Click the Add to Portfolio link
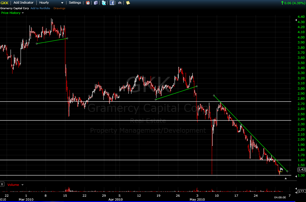This screenshot has height=202, width=306. click(40, 8)
